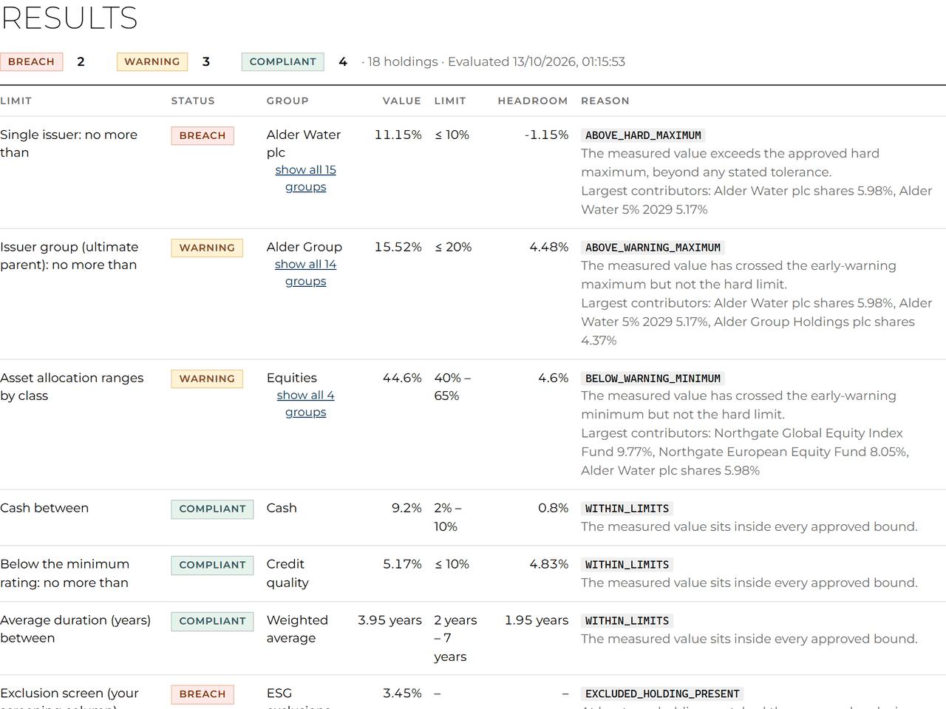Select the 3.45% value for ESG row
This screenshot has width=946, height=709.
point(402,693)
